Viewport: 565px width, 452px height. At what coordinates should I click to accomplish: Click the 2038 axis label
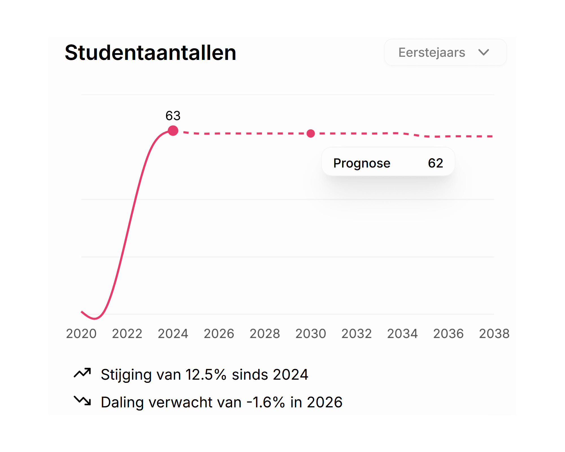point(494,334)
